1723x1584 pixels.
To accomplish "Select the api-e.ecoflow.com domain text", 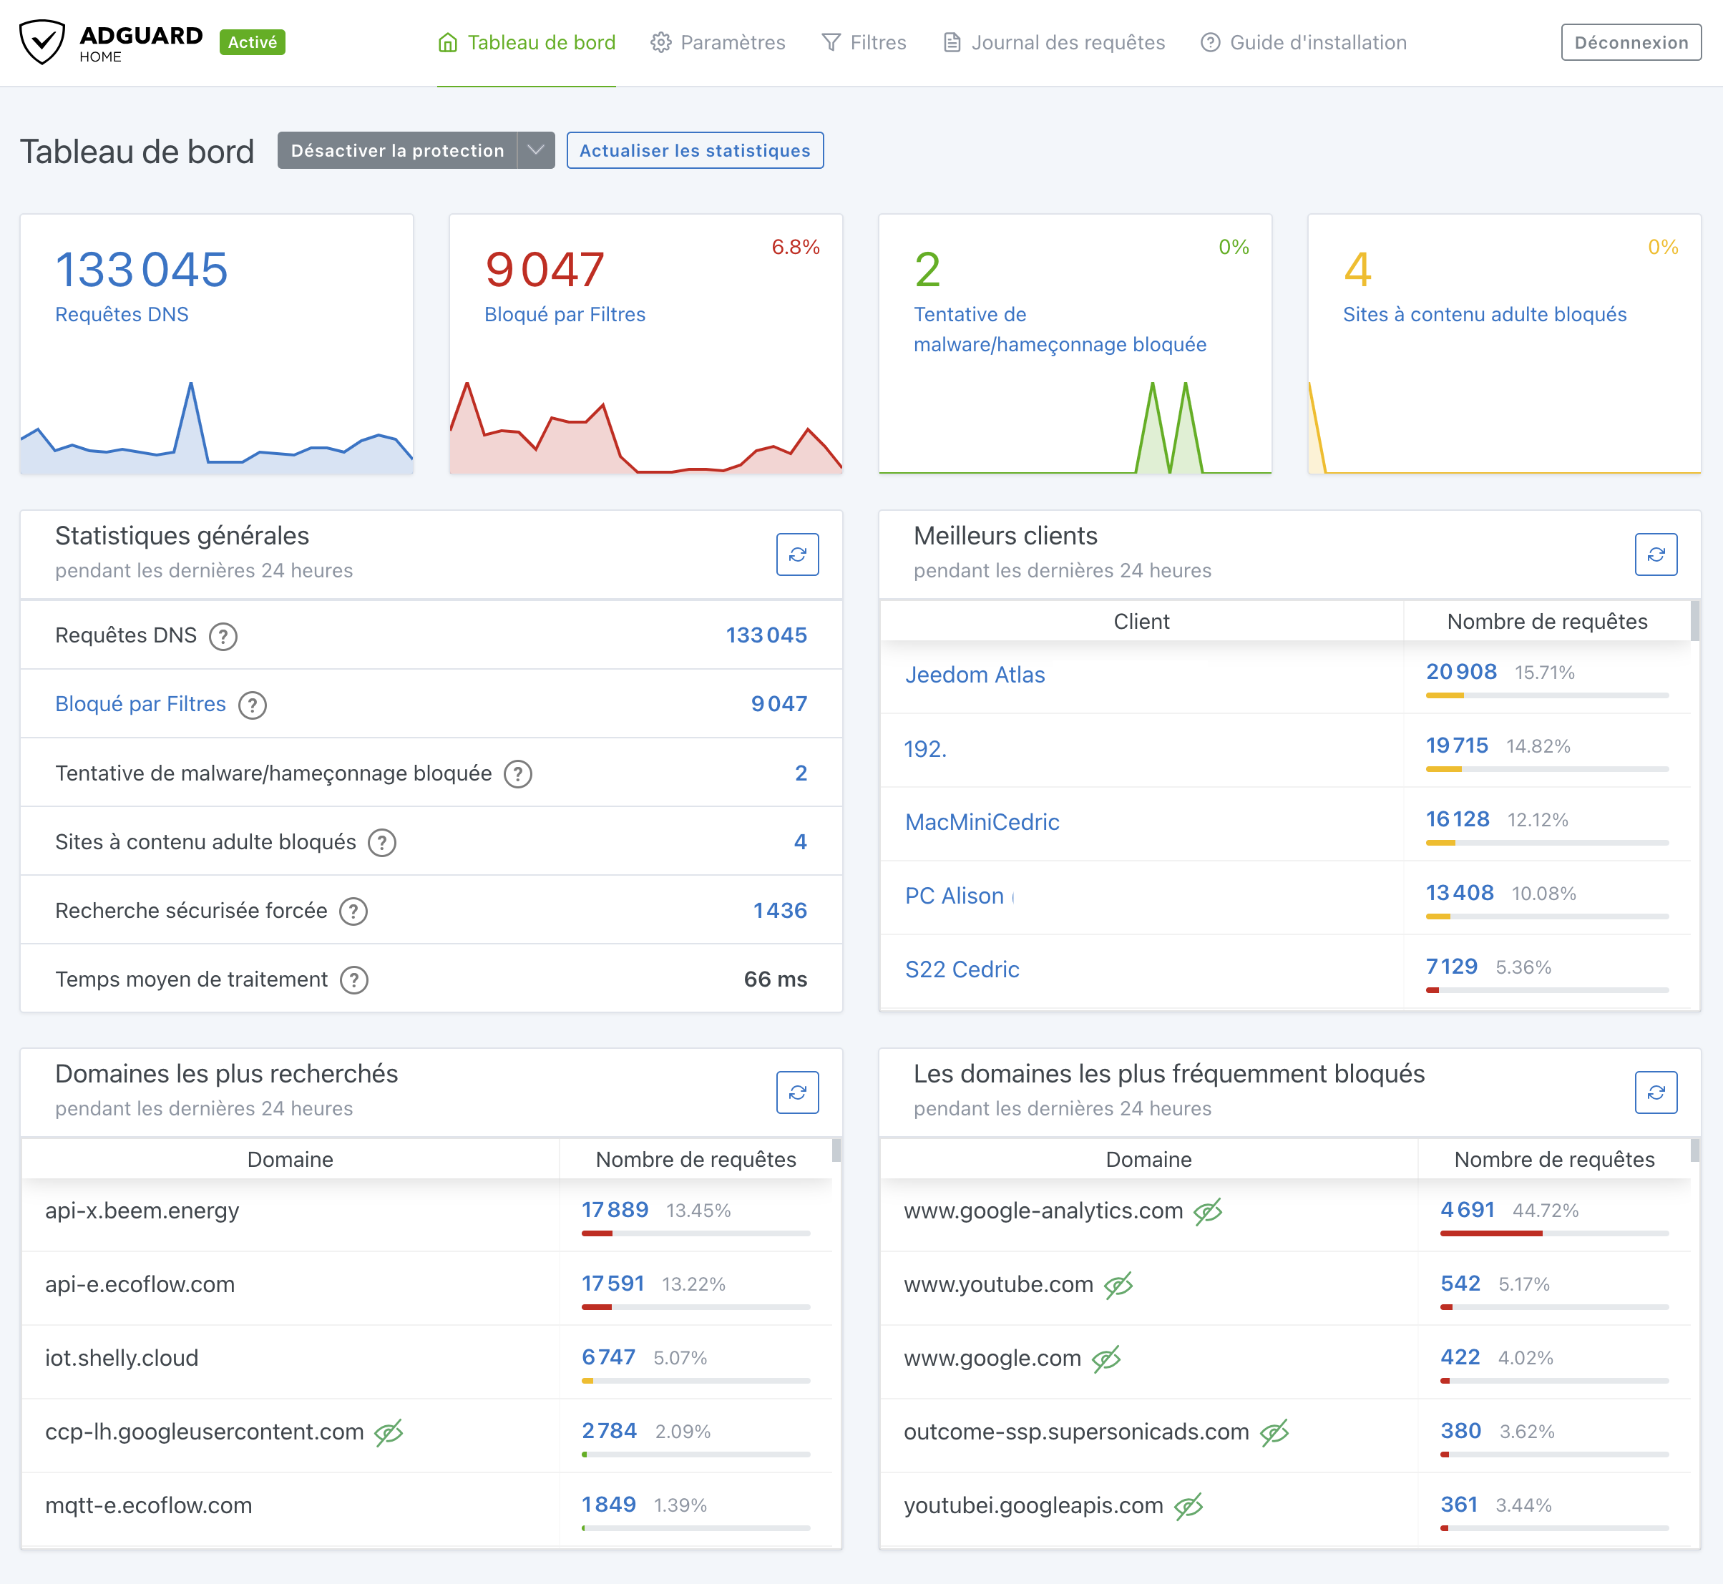I will point(140,1285).
